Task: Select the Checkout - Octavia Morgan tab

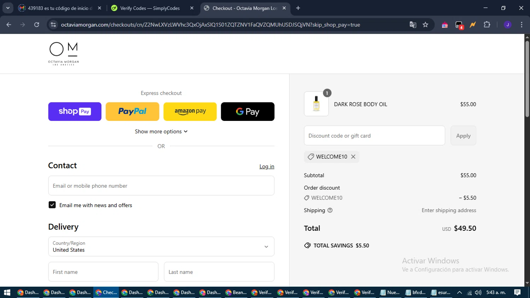Action: 245,8
